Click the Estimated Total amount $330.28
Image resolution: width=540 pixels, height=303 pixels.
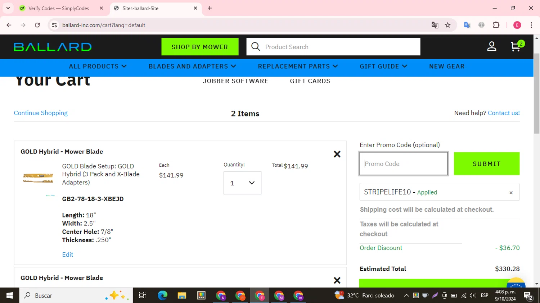(x=507, y=269)
